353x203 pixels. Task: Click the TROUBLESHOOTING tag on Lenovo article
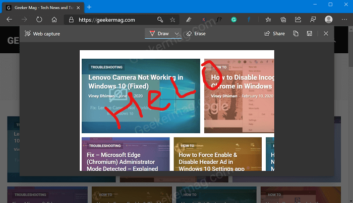[x=106, y=67]
